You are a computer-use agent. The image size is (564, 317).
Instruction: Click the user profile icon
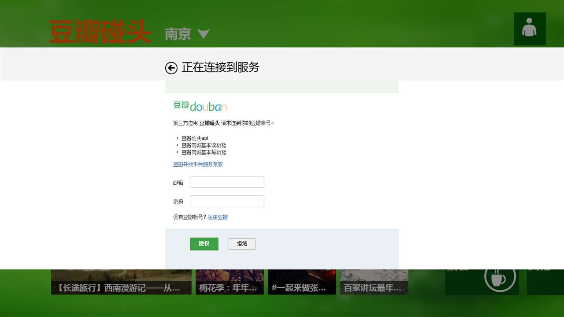(530, 29)
